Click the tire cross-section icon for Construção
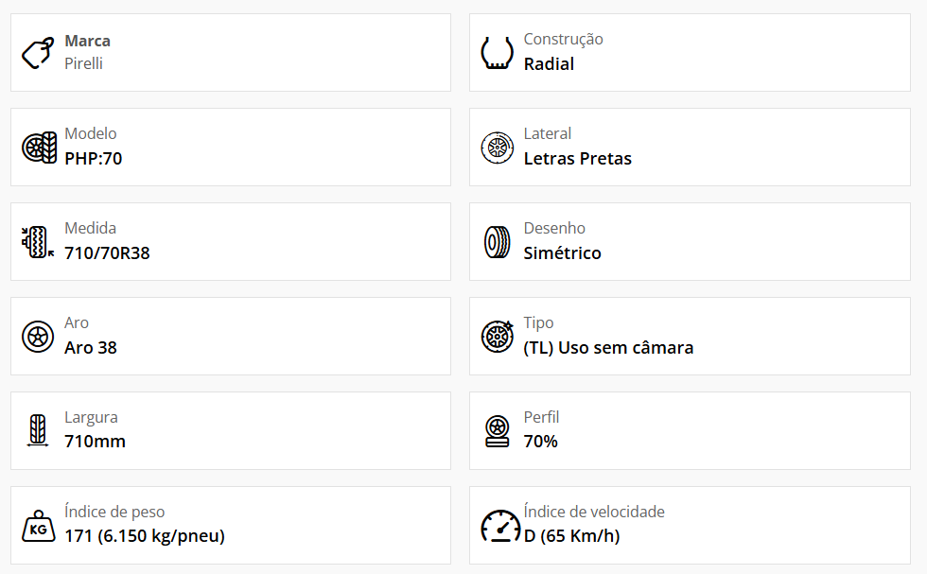This screenshot has width=927, height=574. (497, 53)
